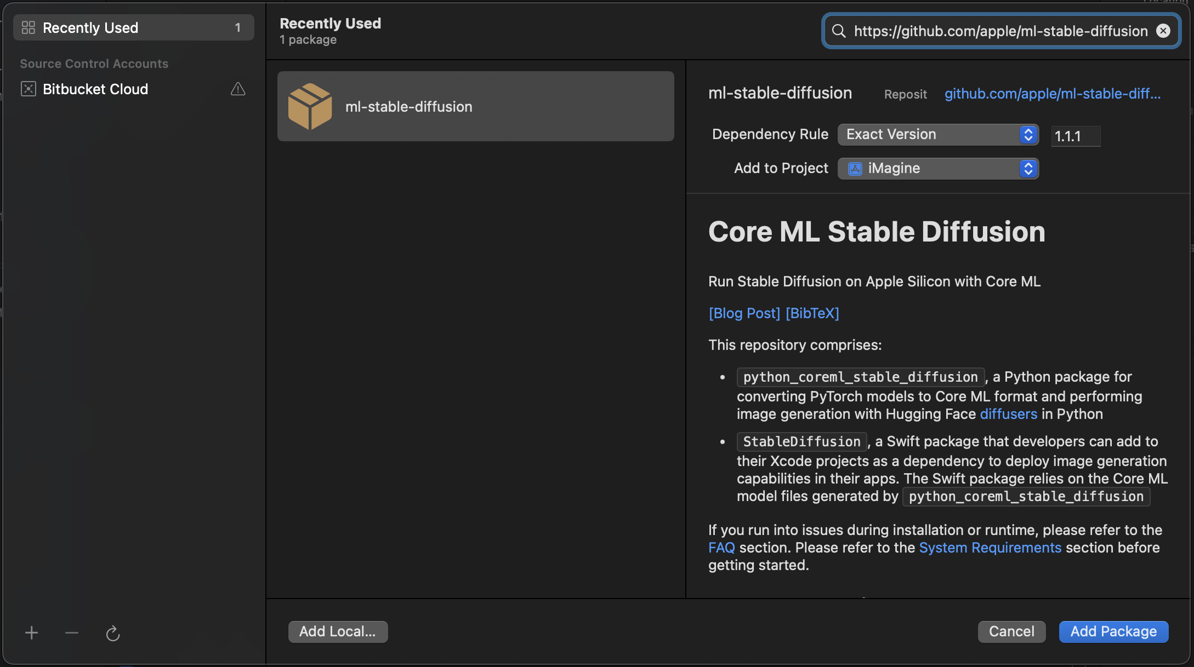Click the search magnifier icon
Screen dimensions: 1194x667
click(839, 31)
